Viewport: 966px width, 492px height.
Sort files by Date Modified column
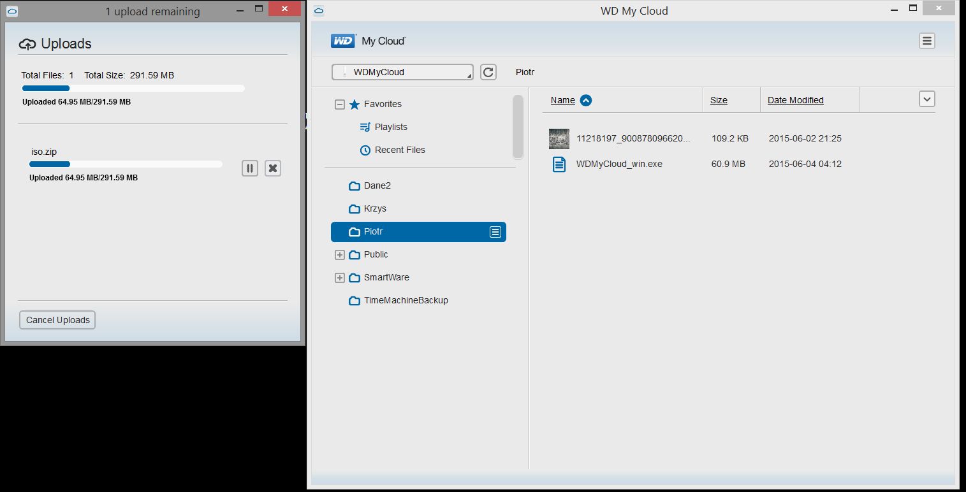coord(796,100)
